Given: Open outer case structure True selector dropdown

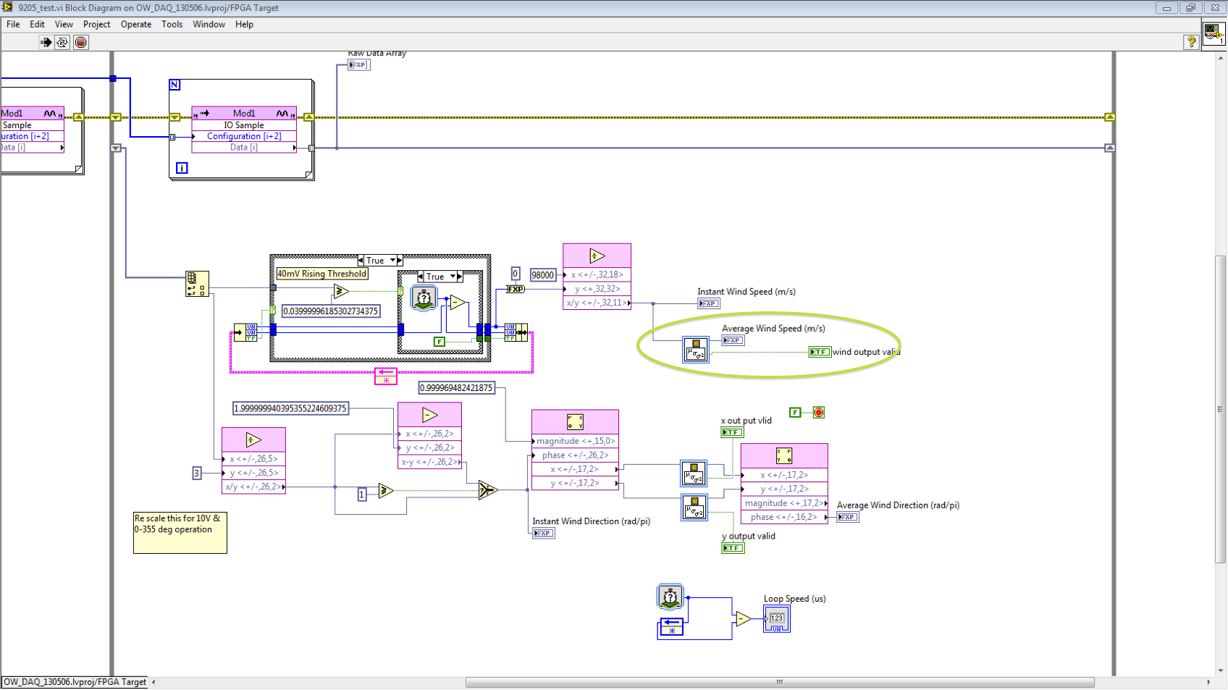Looking at the screenshot, I should click(393, 261).
